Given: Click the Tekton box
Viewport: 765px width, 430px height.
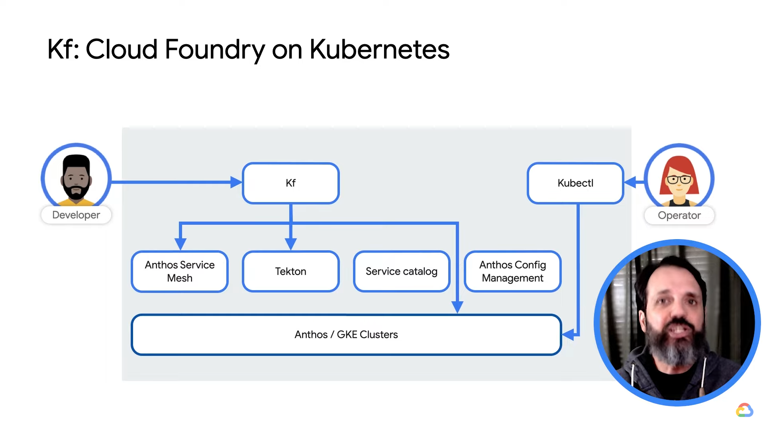Looking at the screenshot, I should pyautogui.click(x=291, y=271).
